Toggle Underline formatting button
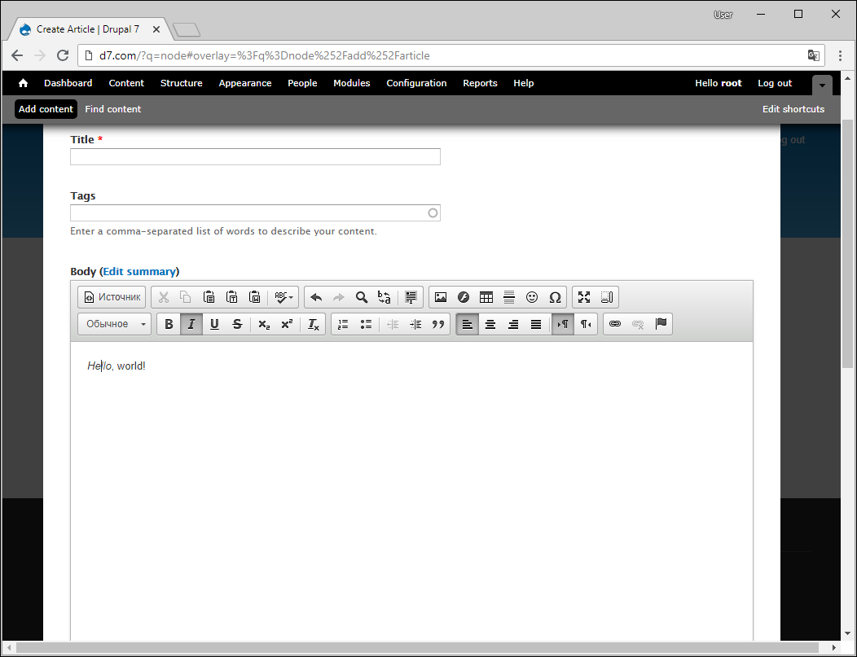The image size is (857, 657). (214, 324)
